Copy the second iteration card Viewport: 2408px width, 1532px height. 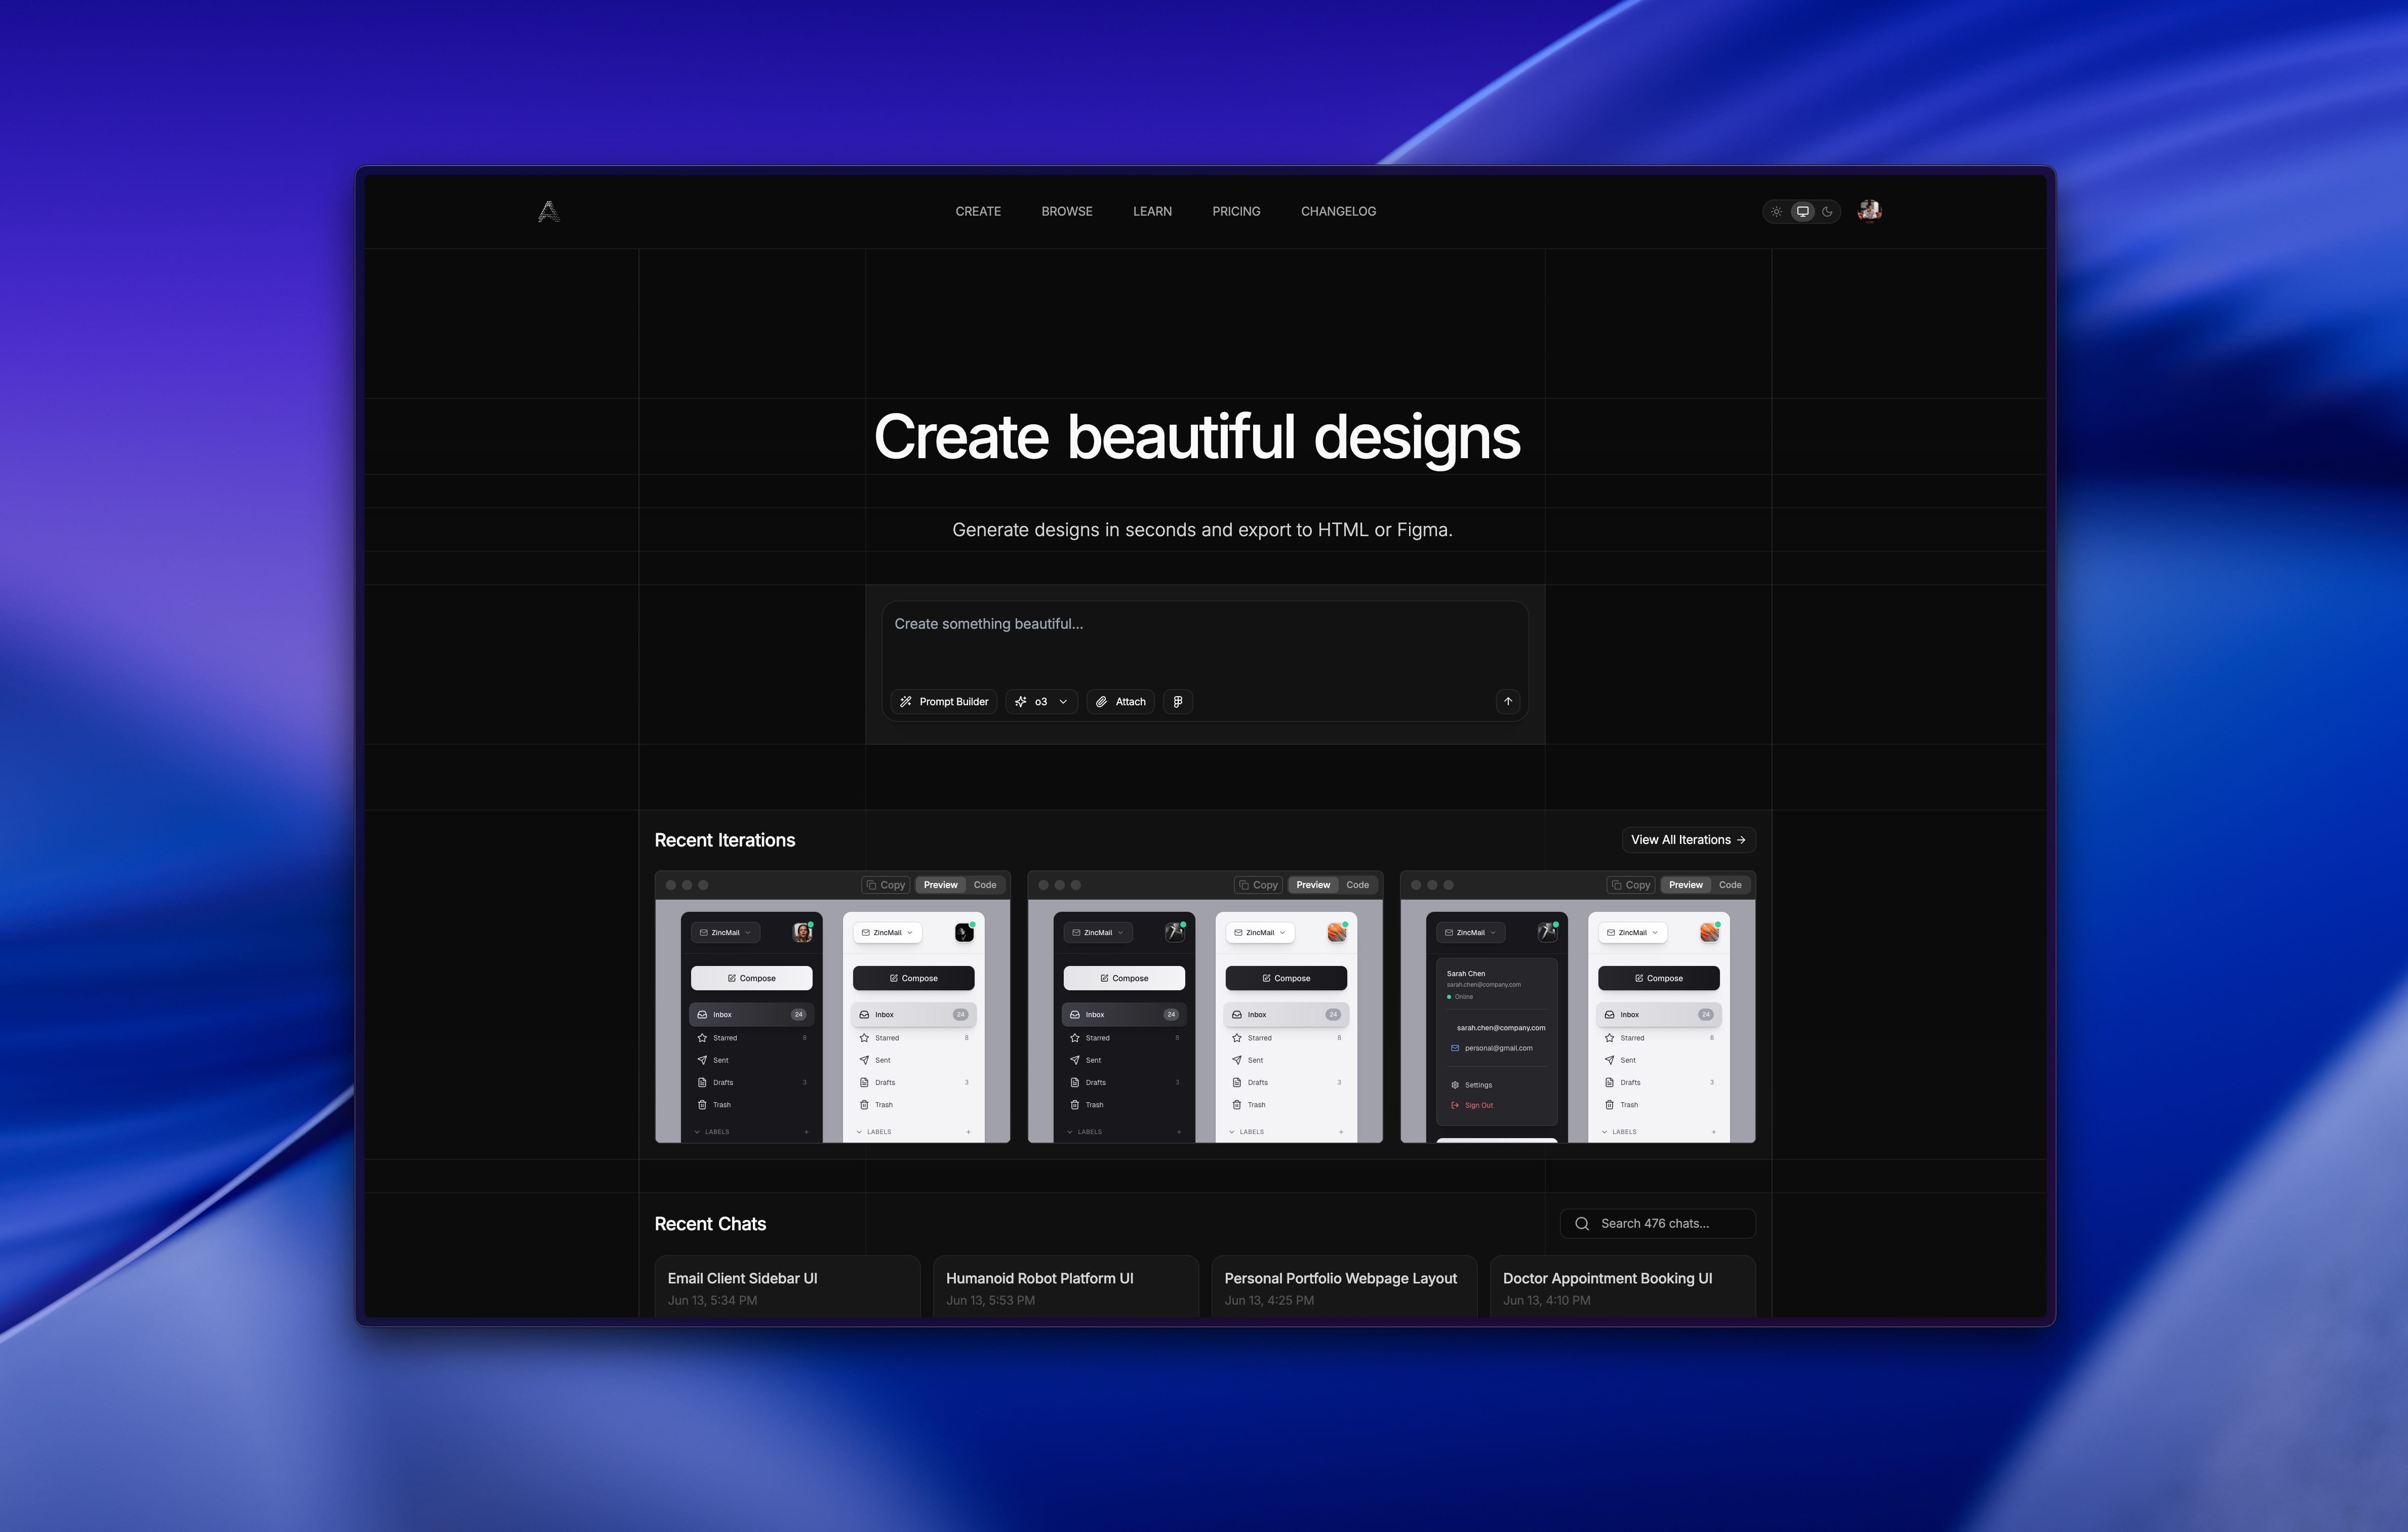pyautogui.click(x=1258, y=885)
